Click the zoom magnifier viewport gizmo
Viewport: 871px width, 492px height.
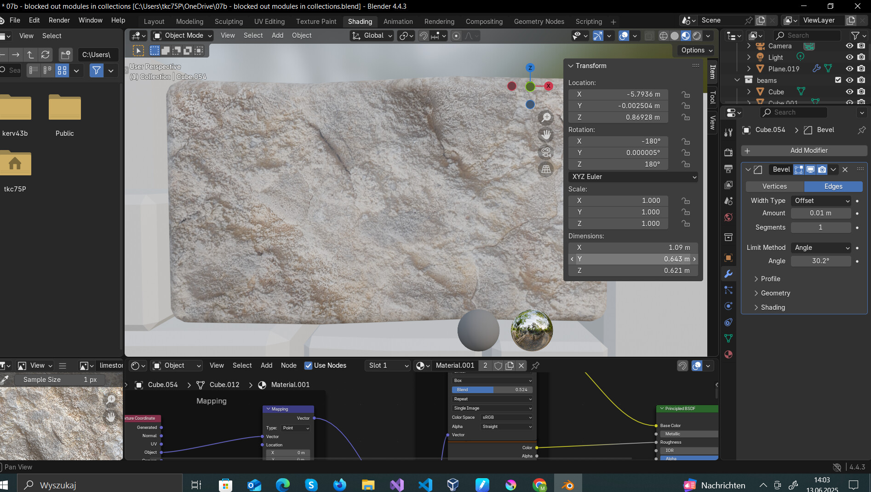[x=546, y=118]
